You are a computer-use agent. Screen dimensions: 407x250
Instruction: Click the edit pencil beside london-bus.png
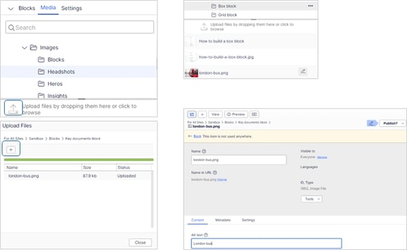(x=303, y=71)
